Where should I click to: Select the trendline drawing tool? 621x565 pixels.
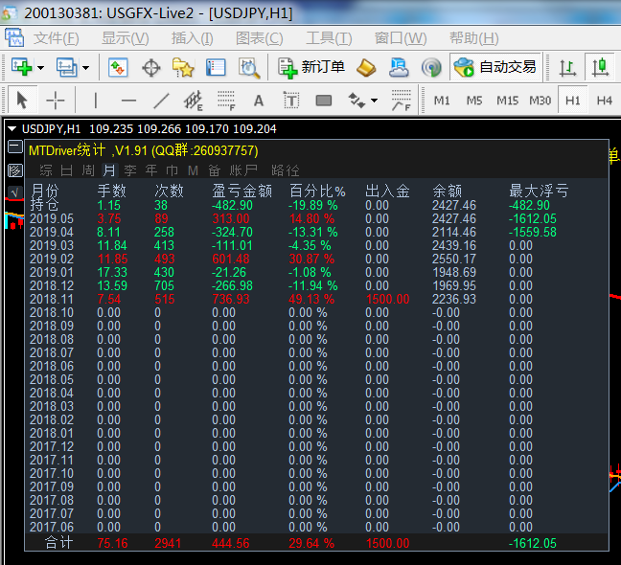(161, 101)
